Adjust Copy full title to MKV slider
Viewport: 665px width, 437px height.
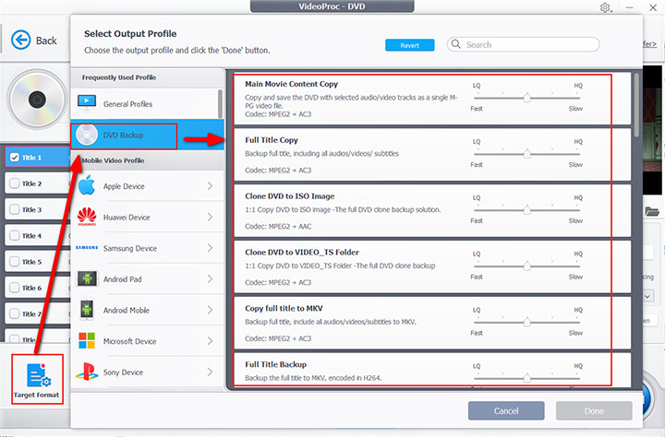[x=526, y=323]
